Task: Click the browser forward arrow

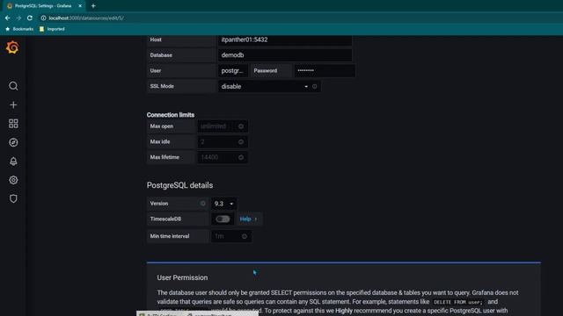Action: 18,18
